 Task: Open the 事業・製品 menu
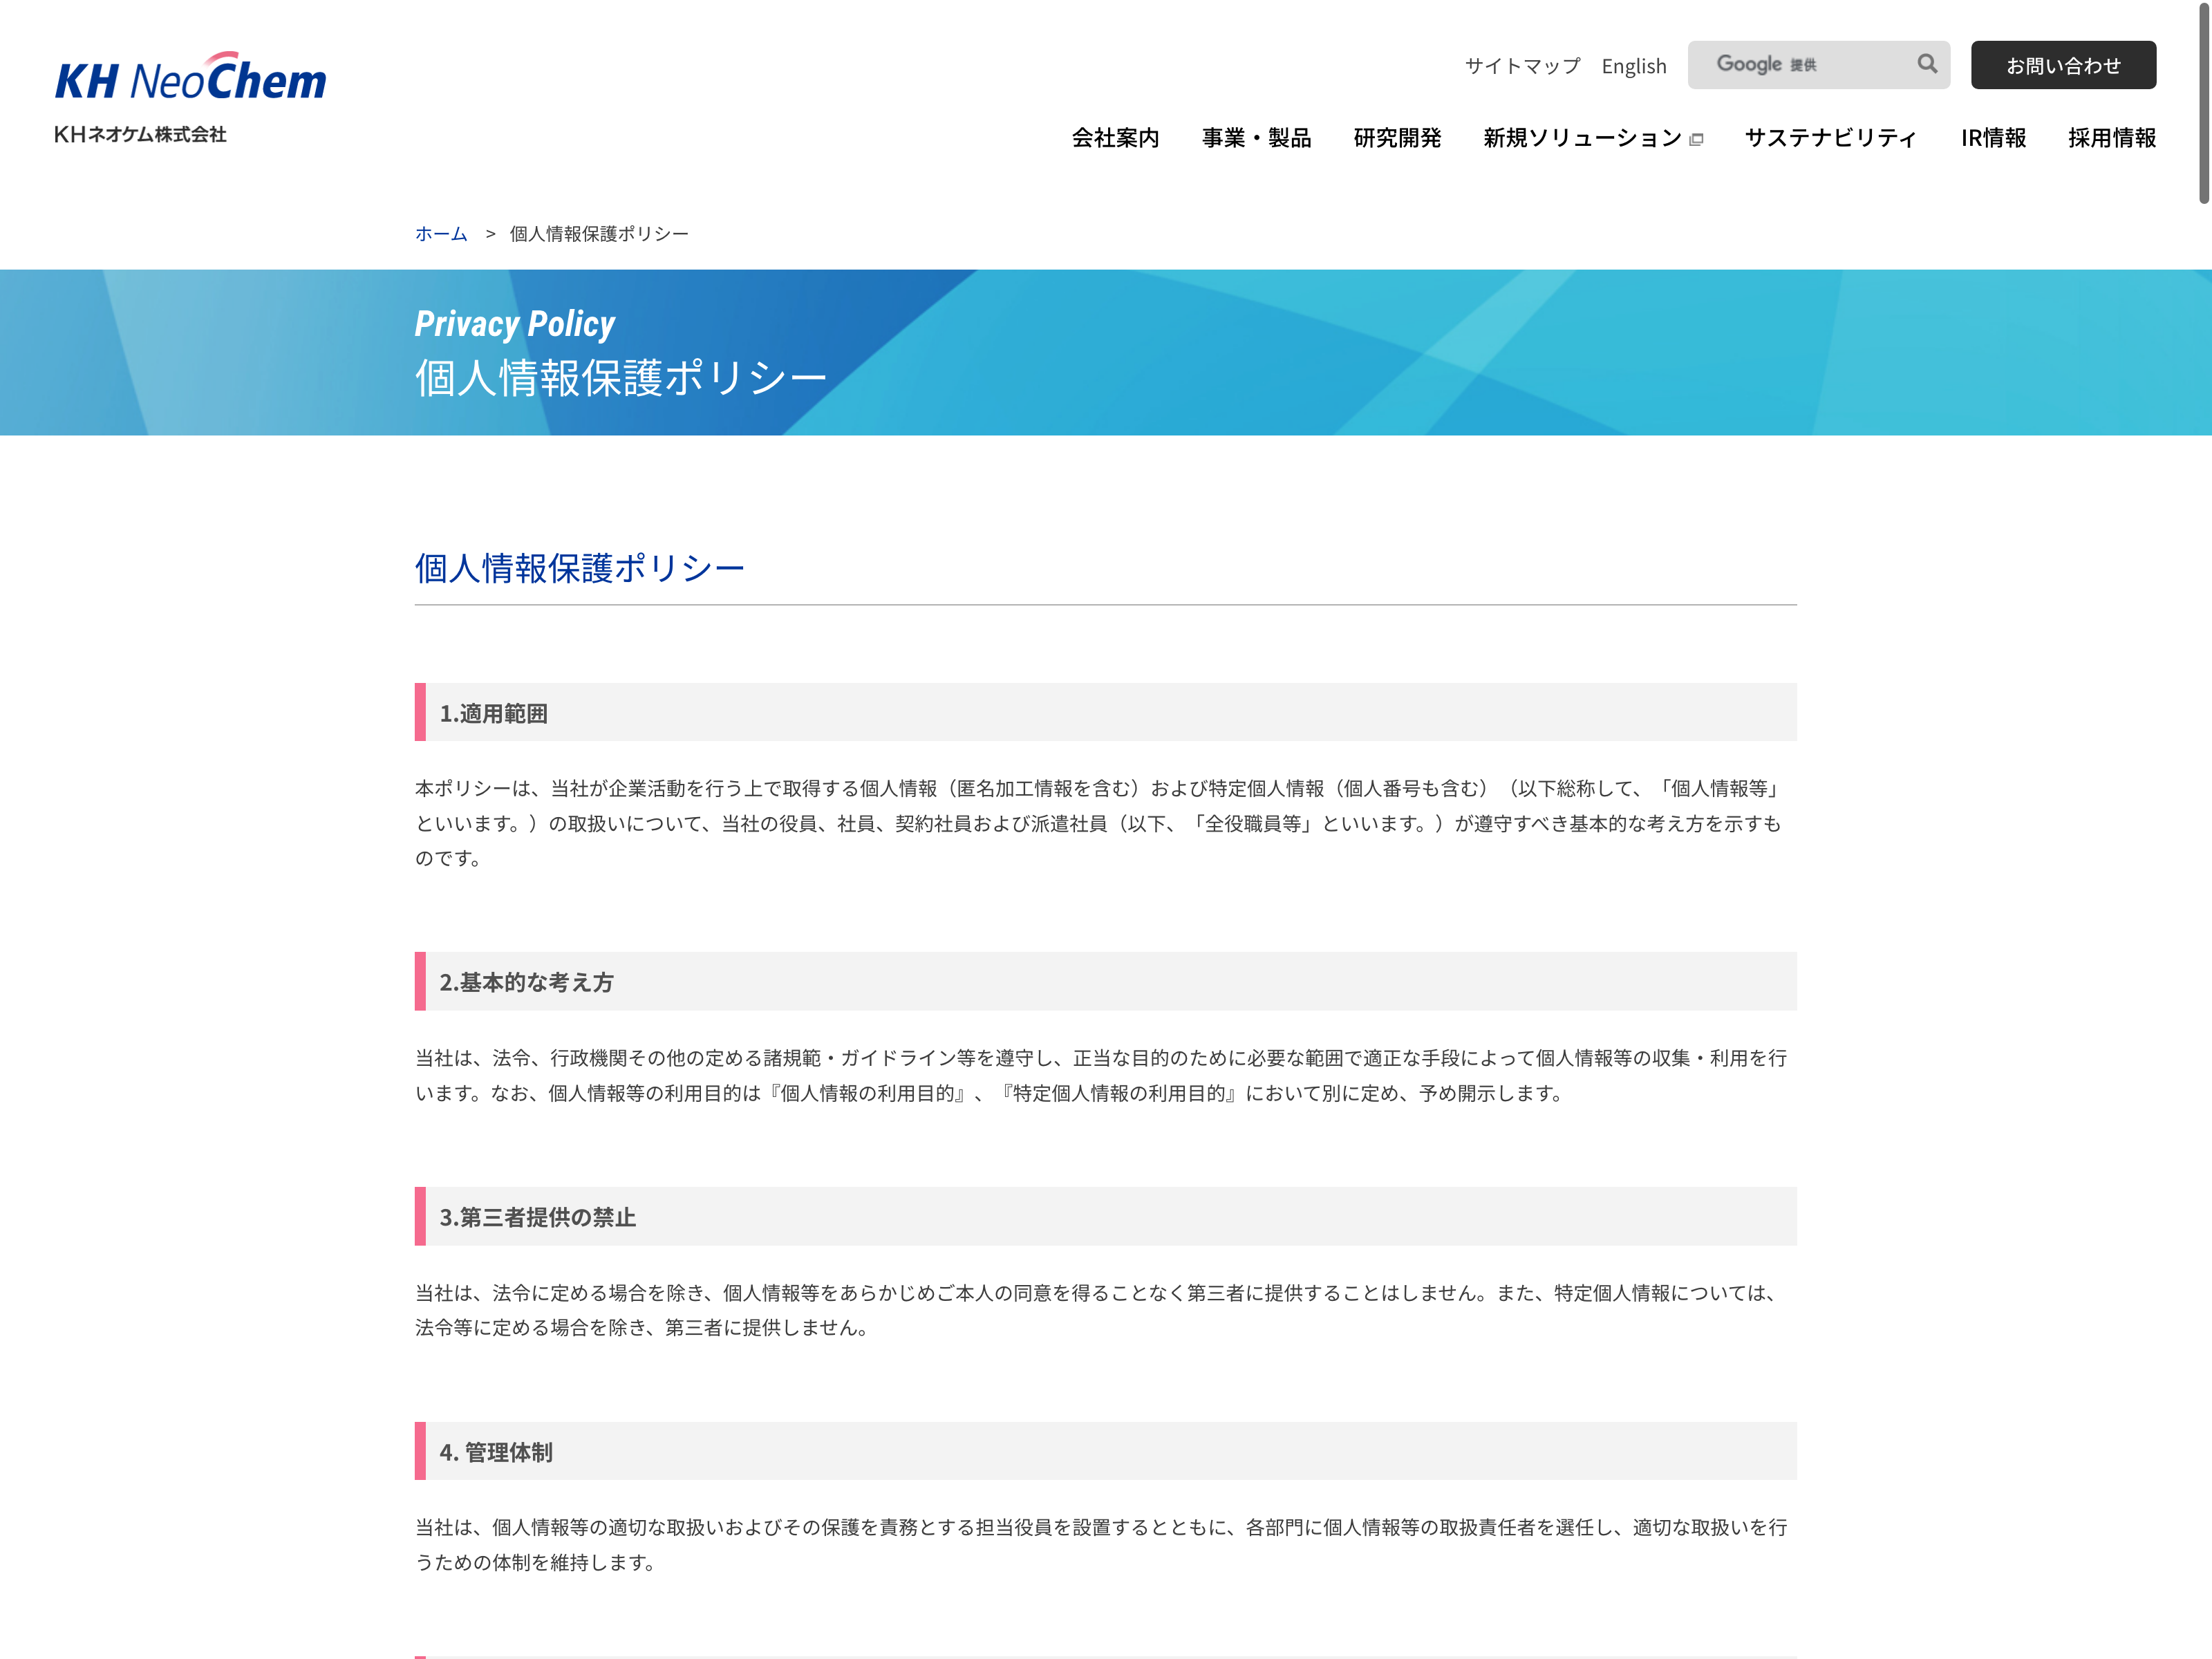click(x=1256, y=138)
